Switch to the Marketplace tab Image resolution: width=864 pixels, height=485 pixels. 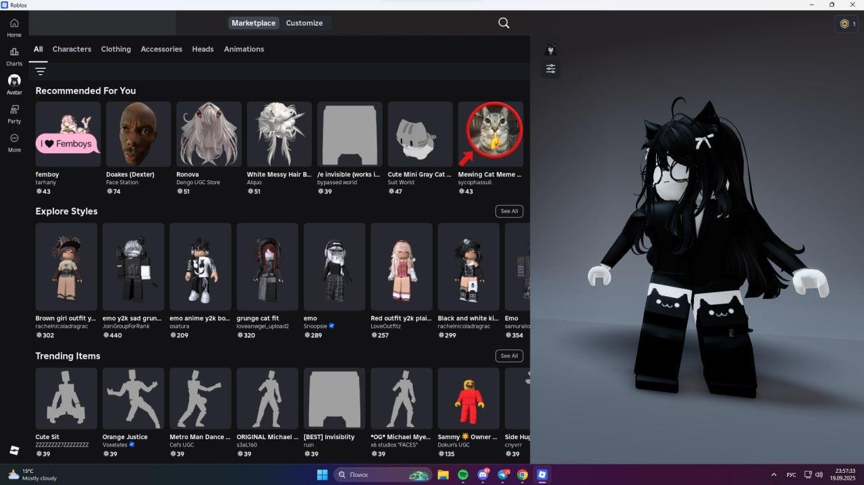pyautogui.click(x=254, y=23)
